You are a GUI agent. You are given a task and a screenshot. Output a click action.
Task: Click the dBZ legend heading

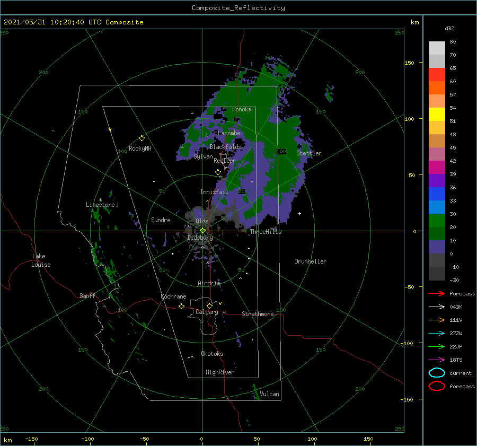(x=449, y=28)
